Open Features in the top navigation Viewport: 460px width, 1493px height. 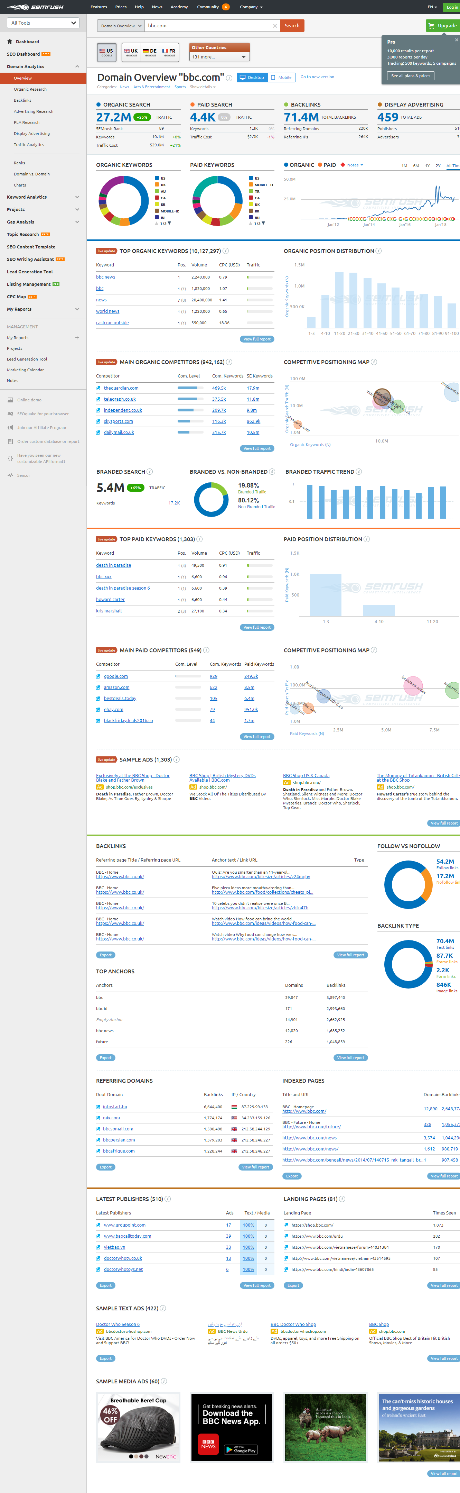[x=98, y=7]
